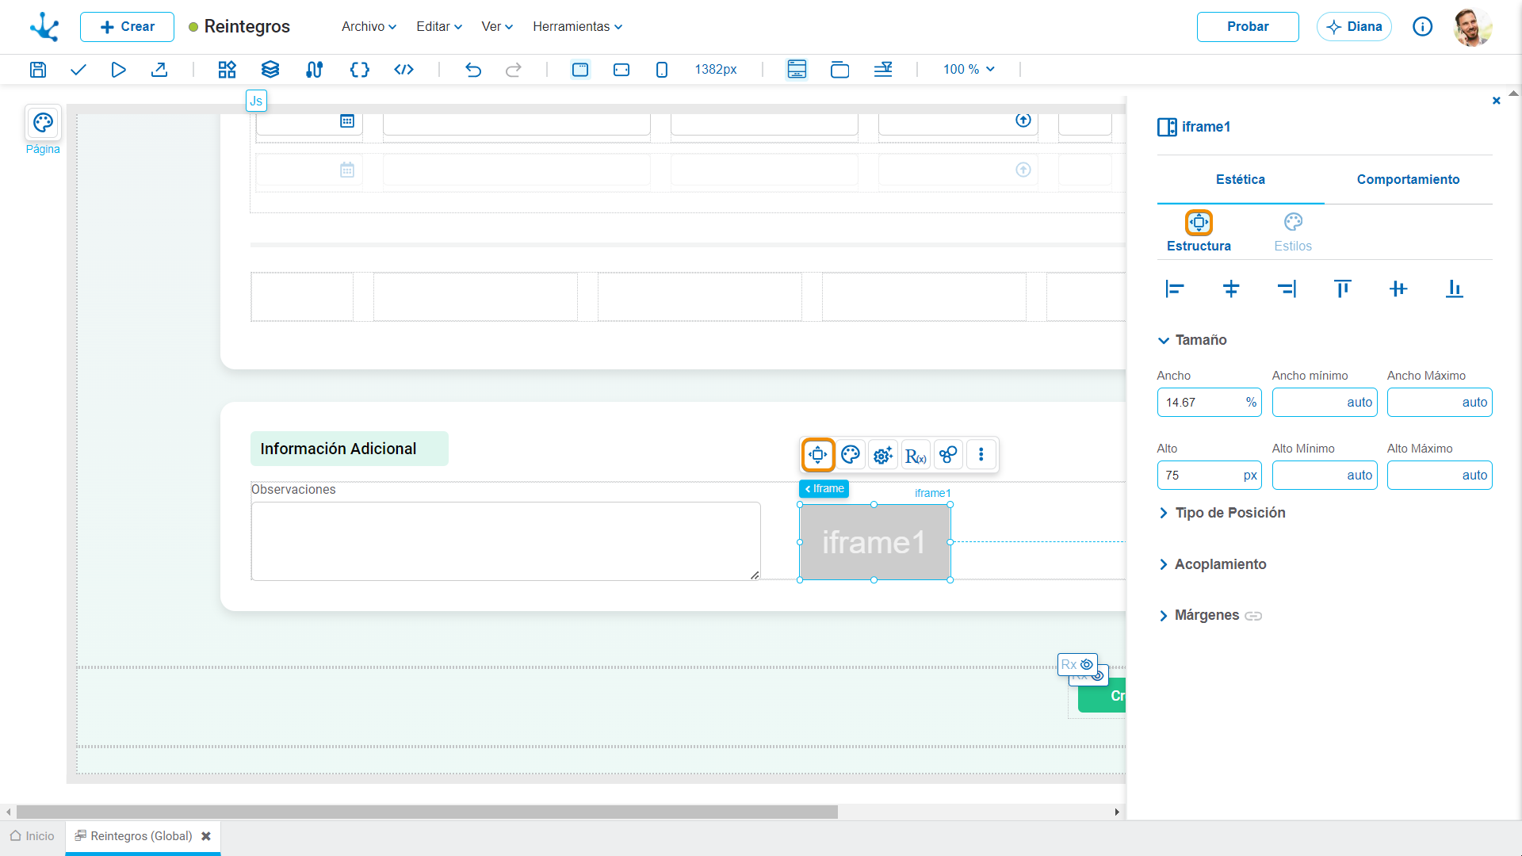Align element to bottom edge
1522x856 pixels.
[1455, 289]
